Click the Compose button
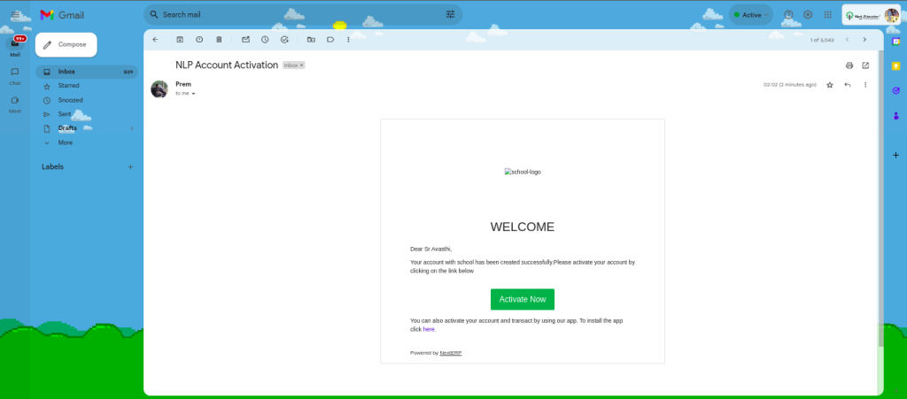Viewport: 907px width, 399px height. point(66,44)
